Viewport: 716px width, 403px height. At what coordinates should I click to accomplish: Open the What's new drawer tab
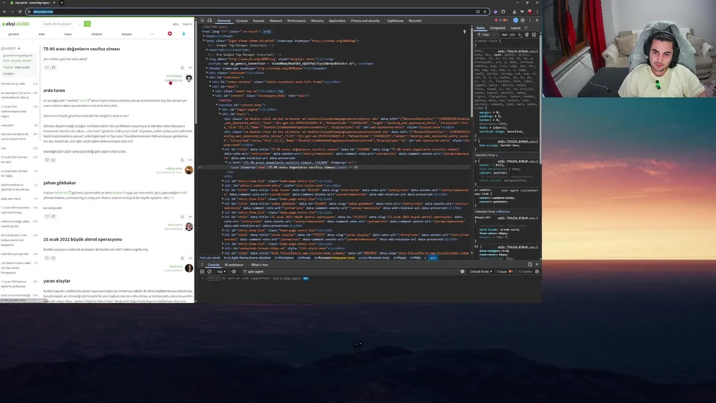pyautogui.click(x=260, y=265)
